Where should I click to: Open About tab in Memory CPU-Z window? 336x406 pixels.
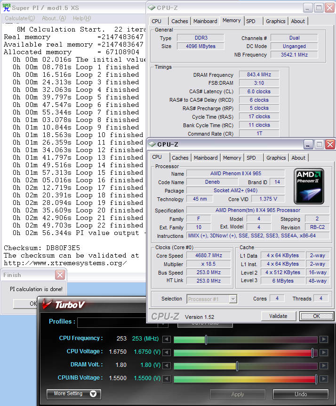point(298,21)
